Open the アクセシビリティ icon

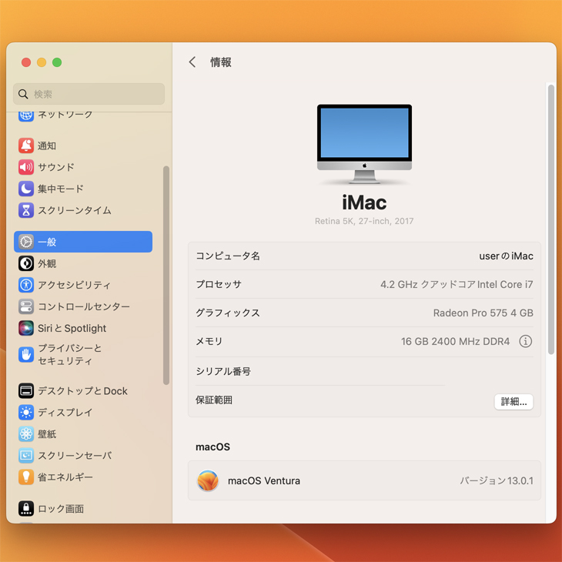(x=26, y=285)
